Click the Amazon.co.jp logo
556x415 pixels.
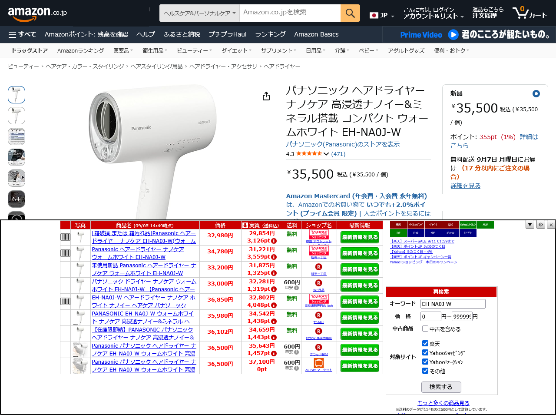pos(37,13)
